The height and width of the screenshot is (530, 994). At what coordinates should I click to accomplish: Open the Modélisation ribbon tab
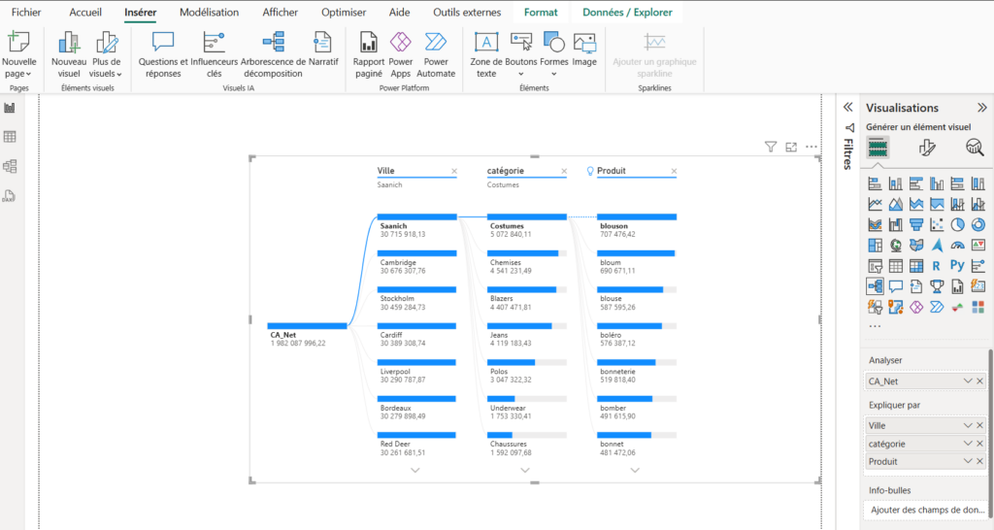(x=209, y=13)
